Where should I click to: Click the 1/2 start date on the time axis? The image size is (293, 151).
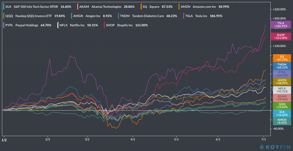(4, 140)
